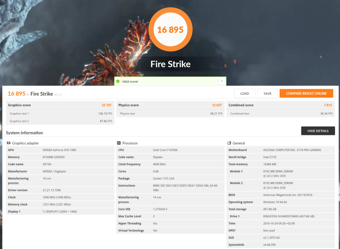Image resolution: width=340 pixels, height=249 pixels.
Task: Select the Instructions value MMX SSE list
Action: (x=185, y=188)
